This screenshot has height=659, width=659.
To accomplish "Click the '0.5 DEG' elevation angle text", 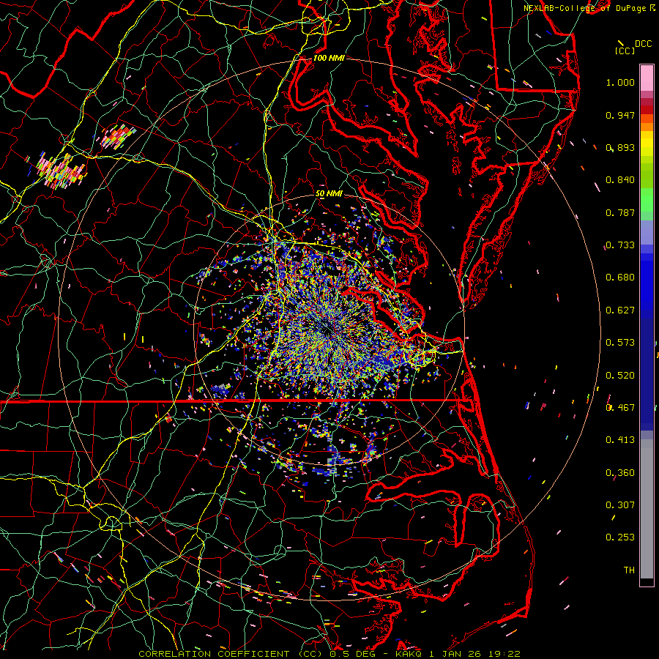I will point(353,654).
